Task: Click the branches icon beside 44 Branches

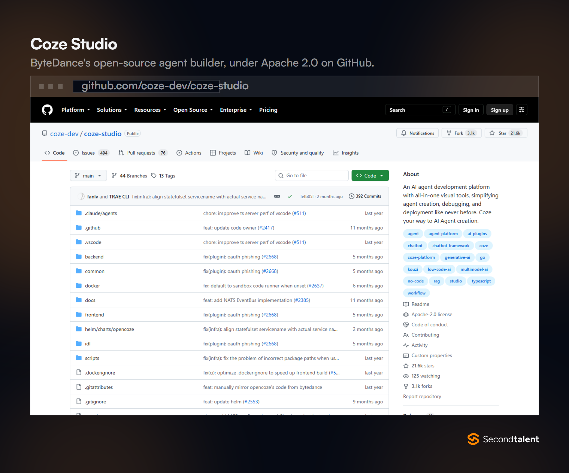Action: pyautogui.click(x=114, y=176)
